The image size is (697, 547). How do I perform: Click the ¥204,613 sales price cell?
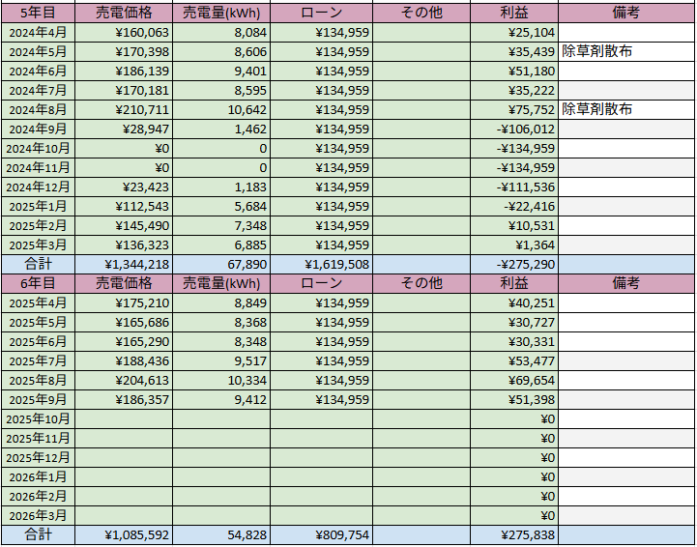pos(125,380)
